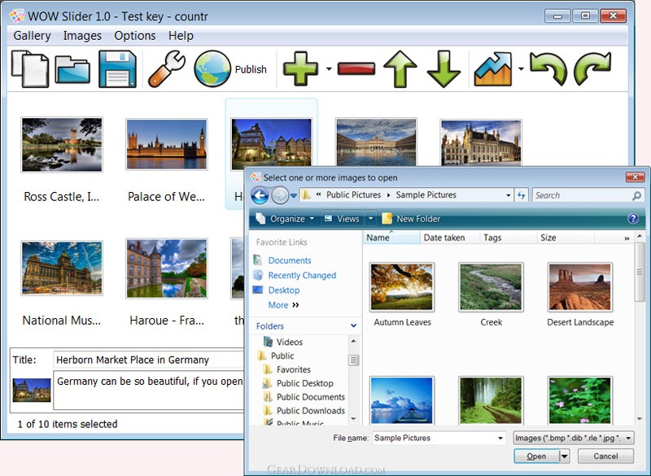Open the Options menu
Image resolution: width=651 pixels, height=476 pixels.
pyautogui.click(x=134, y=36)
